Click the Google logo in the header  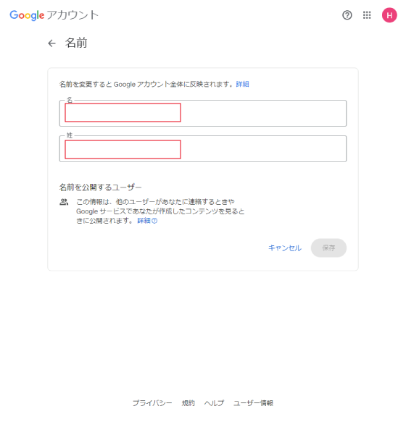pos(27,15)
